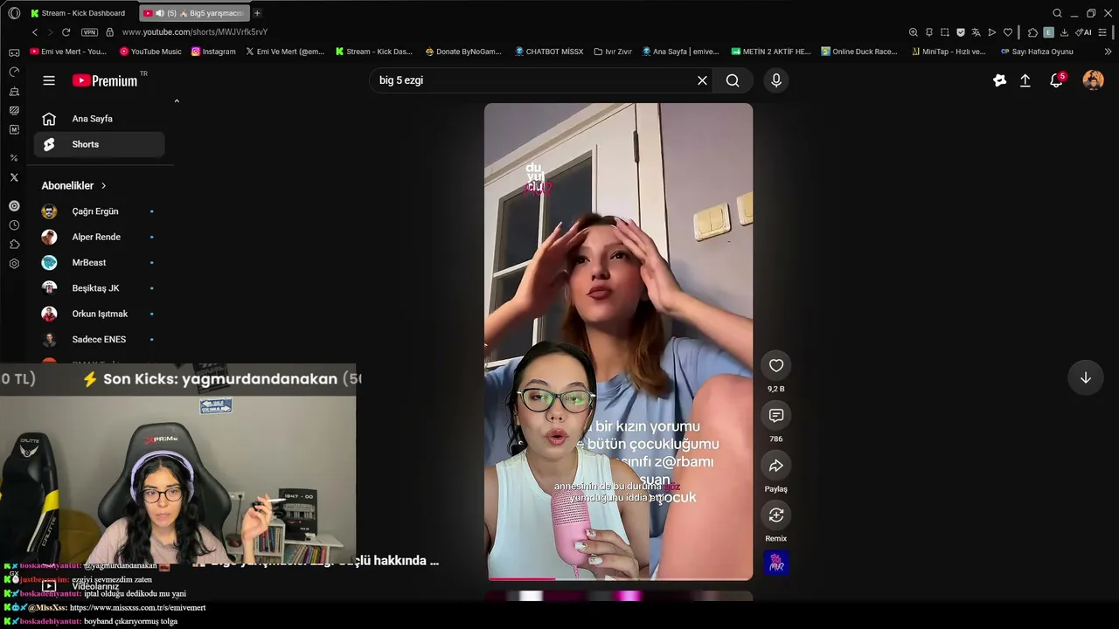Expand the Ivır Zıvır bookmarks folder

coord(612,52)
